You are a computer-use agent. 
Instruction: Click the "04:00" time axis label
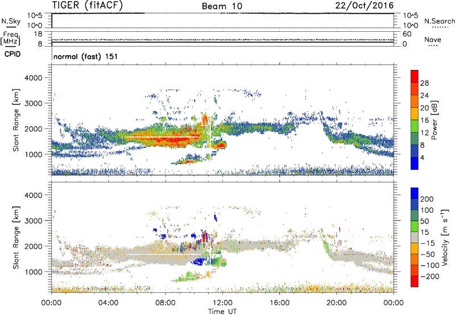pos(108,303)
